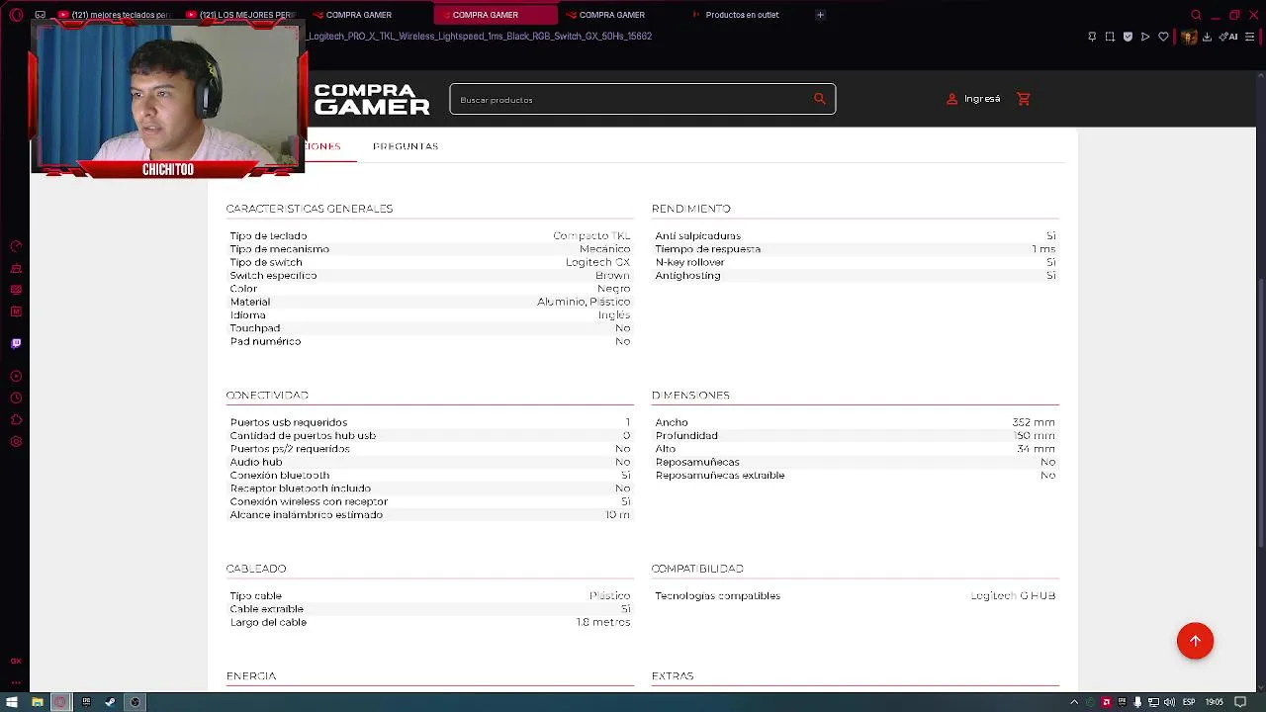
Task: Open GX Control speedometer icon in sidebar
Action: point(16,246)
